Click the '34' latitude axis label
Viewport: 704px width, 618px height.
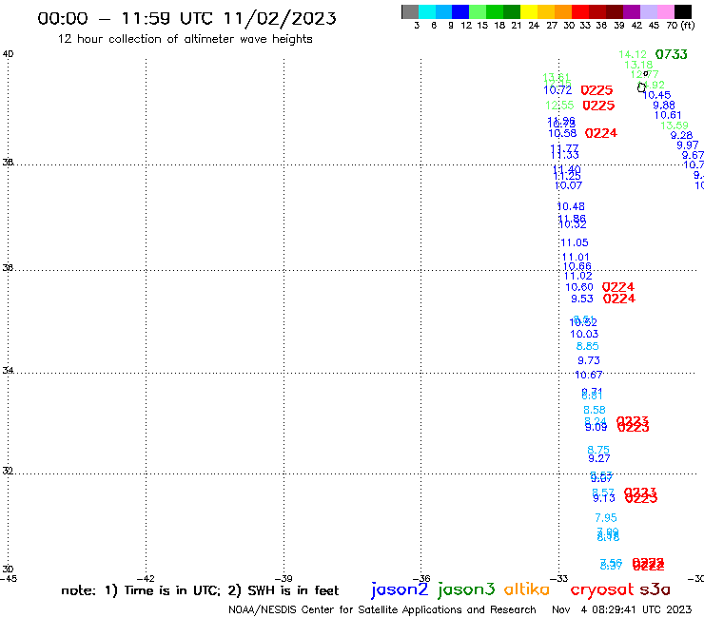(x=8, y=371)
